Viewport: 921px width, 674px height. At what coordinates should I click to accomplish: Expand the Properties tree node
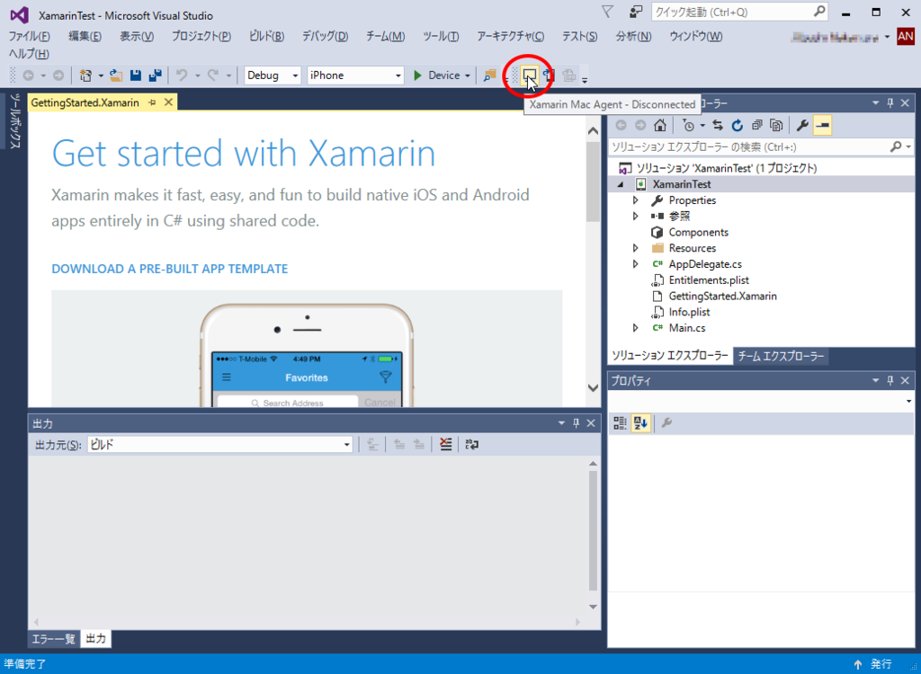click(636, 200)
